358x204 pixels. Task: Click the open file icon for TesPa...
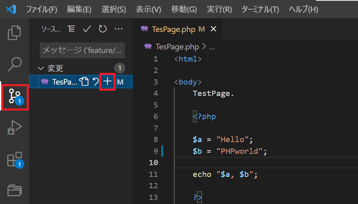tap(84, 82)
